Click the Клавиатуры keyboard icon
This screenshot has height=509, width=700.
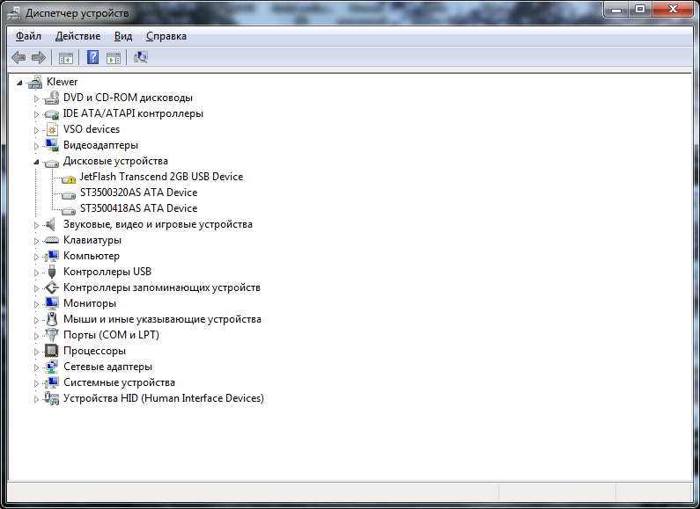point(52,240)
